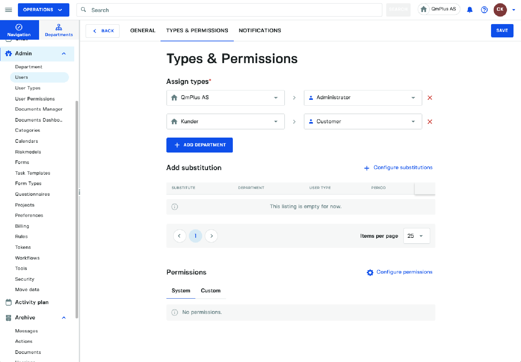Save the user settings
The image size is (521, 362).
(502, 31)
